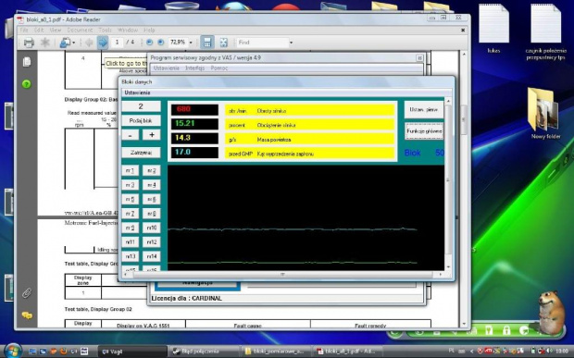Click the block number field showing 2
574x358 pixels.
[x=141, y=106]
